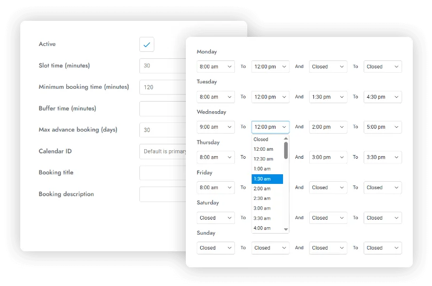This screenshot has width=432, height=286.
Task: Select Closed option in open list
Action: coord(267,140)
